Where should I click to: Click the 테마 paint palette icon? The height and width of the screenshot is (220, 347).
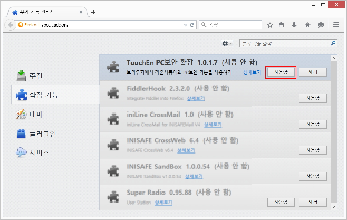[x=21, y=114]
